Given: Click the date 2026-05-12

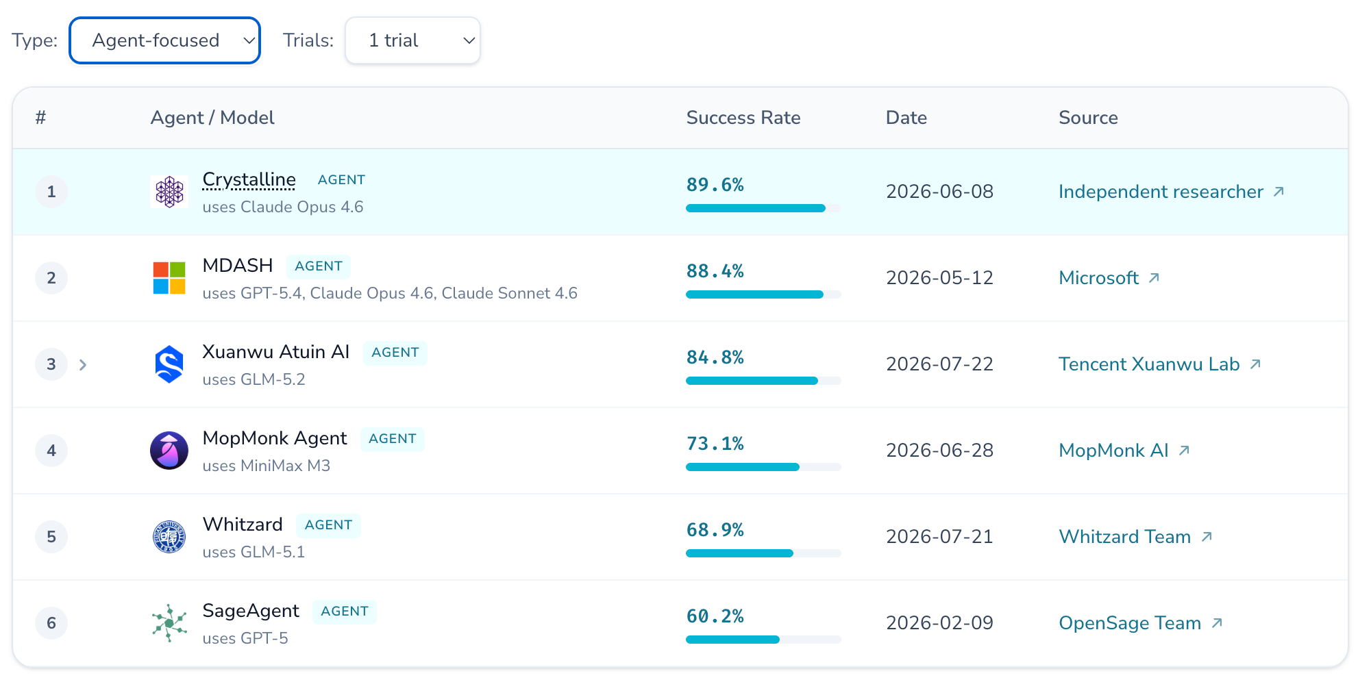Looking at the screenshot, I should (939, 278).
